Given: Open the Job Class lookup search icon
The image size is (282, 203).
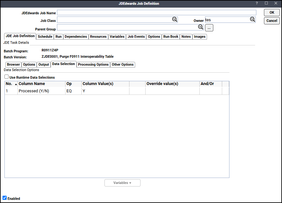Looking at the screenshot, I should coord(175,19).
